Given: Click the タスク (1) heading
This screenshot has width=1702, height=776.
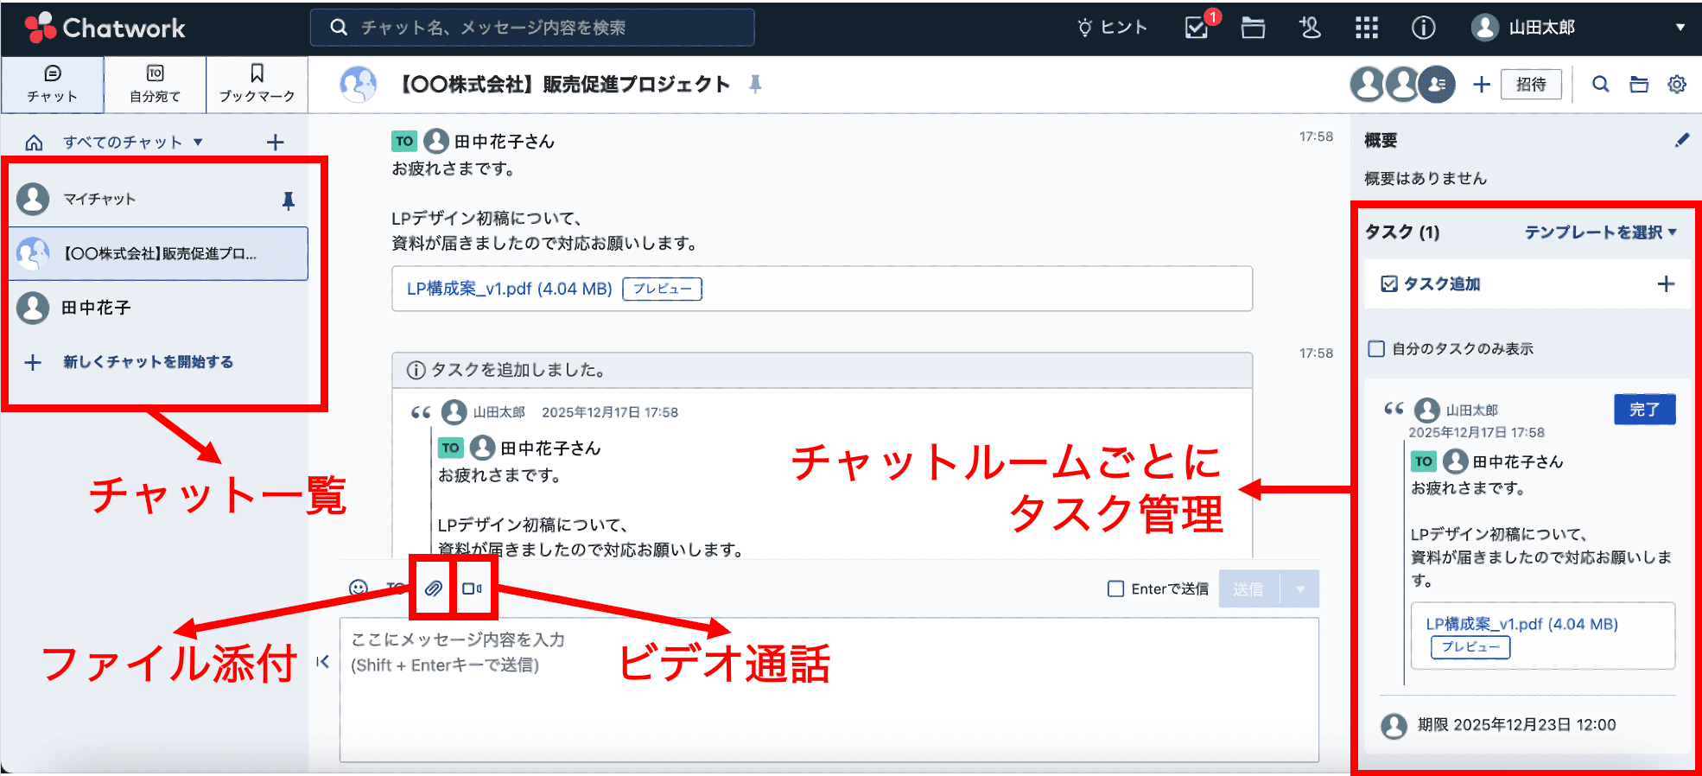Looking at the screenshot, I should pos(1401,232).
